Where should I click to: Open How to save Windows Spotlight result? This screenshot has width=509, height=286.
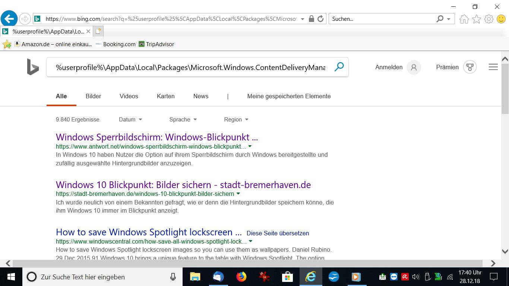[x=149, y=232]
